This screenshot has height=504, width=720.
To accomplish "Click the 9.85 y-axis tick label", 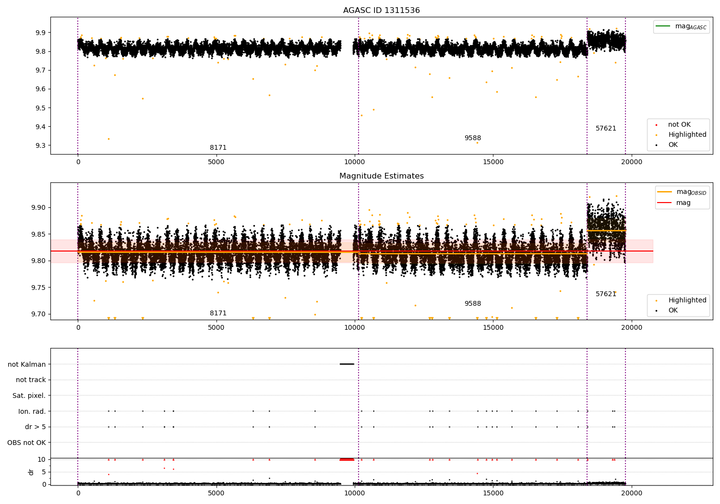I will point(39,234).
